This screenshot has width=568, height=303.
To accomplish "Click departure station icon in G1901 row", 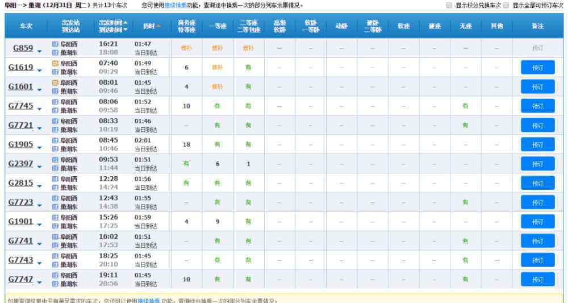I will tap(55, 218).
